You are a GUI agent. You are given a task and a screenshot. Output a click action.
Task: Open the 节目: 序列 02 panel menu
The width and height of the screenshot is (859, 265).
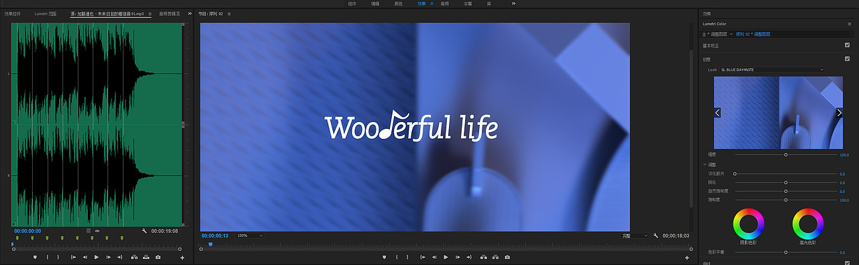pyautogui.click(x=230, y=13)
